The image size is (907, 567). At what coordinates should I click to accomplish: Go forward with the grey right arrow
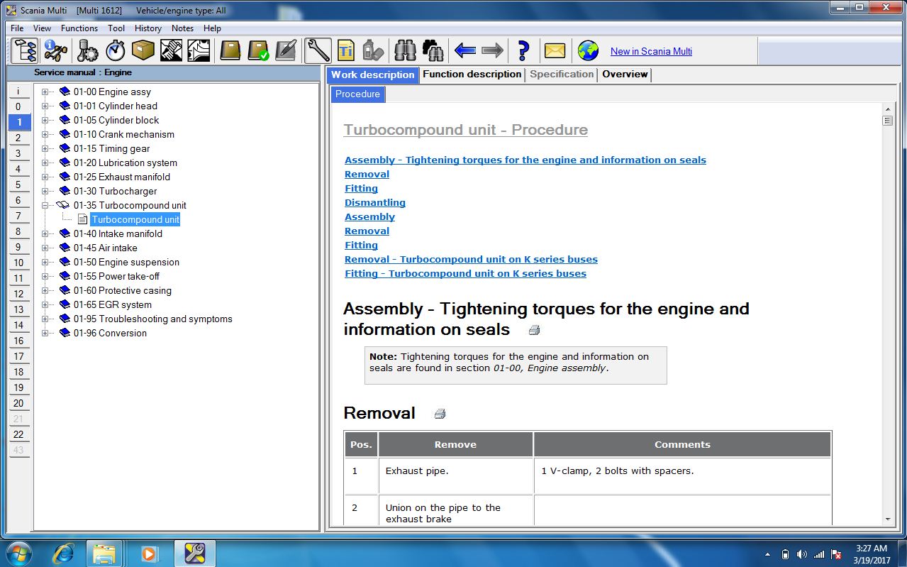point(492,50)
